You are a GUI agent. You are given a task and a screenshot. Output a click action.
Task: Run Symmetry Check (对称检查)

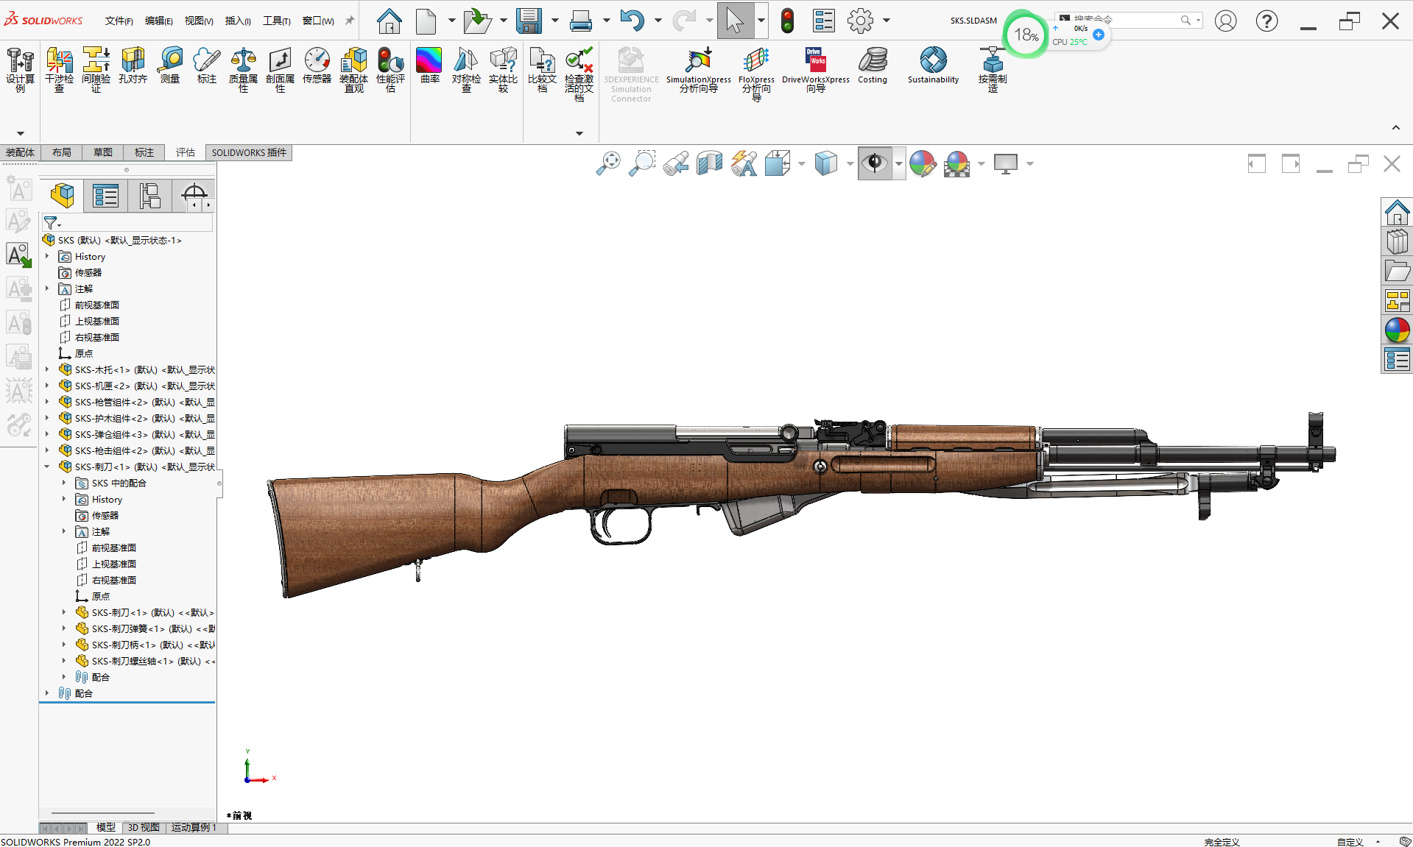[466, 69]
